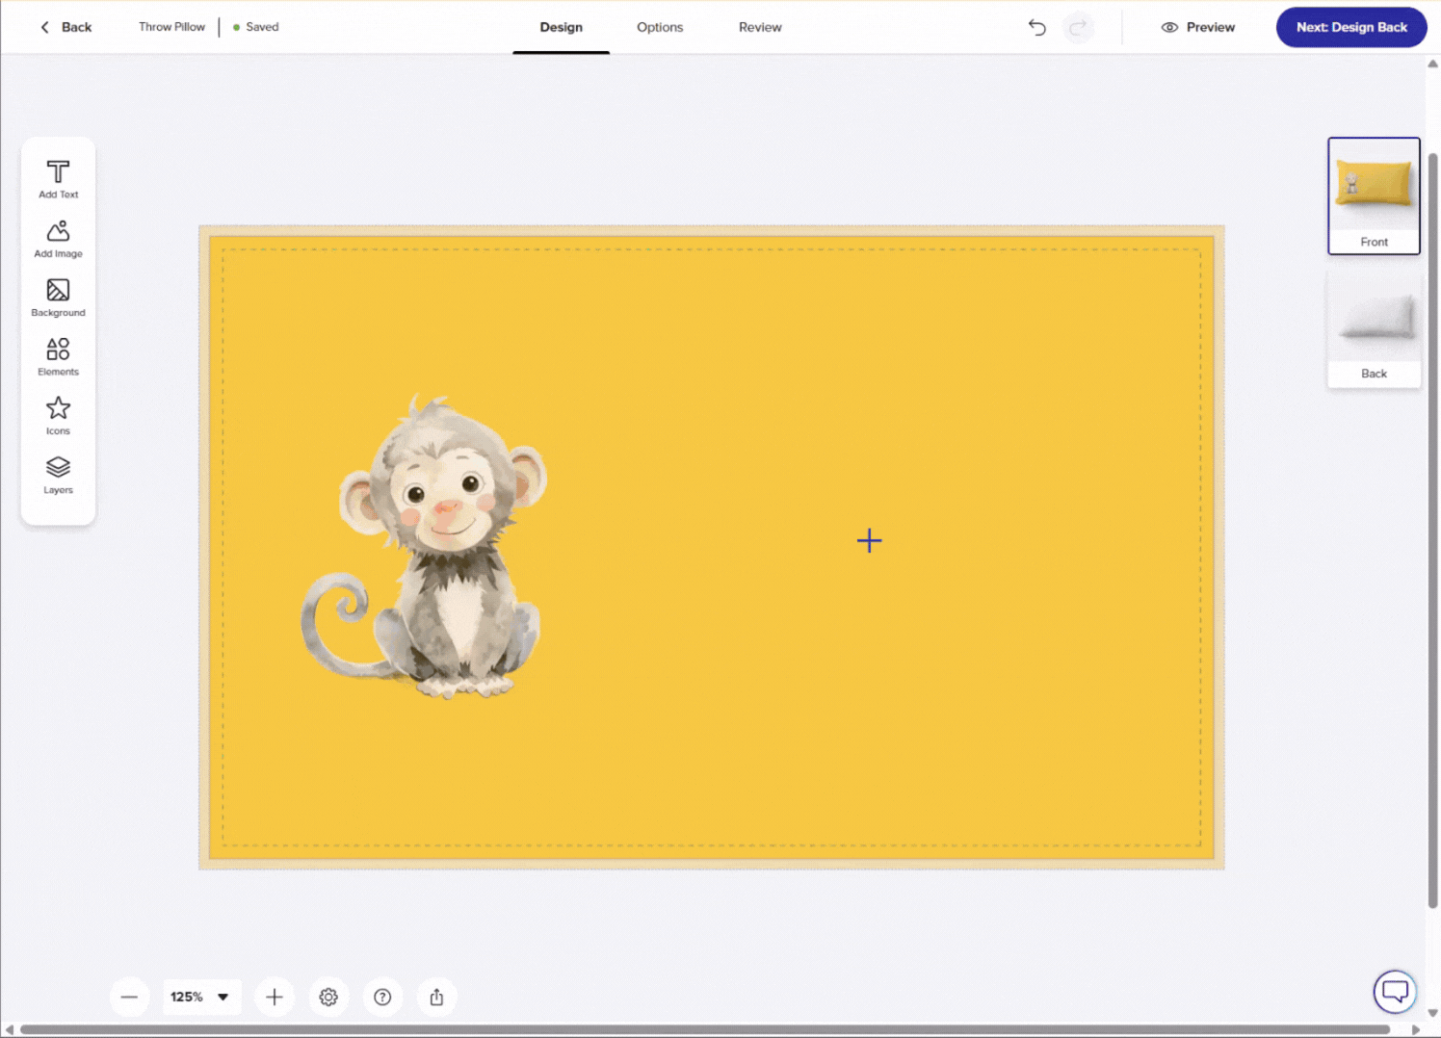Switch to the Review tab
1441x1038 pixels.
coord(760,27)
